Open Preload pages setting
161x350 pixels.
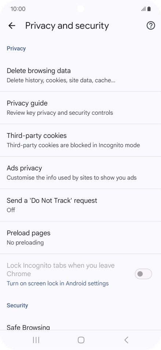tap(80, 238)
